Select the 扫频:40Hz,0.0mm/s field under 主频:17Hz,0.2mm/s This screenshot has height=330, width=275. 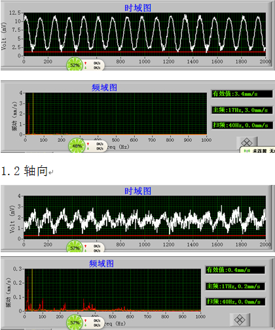coord(235,301)
